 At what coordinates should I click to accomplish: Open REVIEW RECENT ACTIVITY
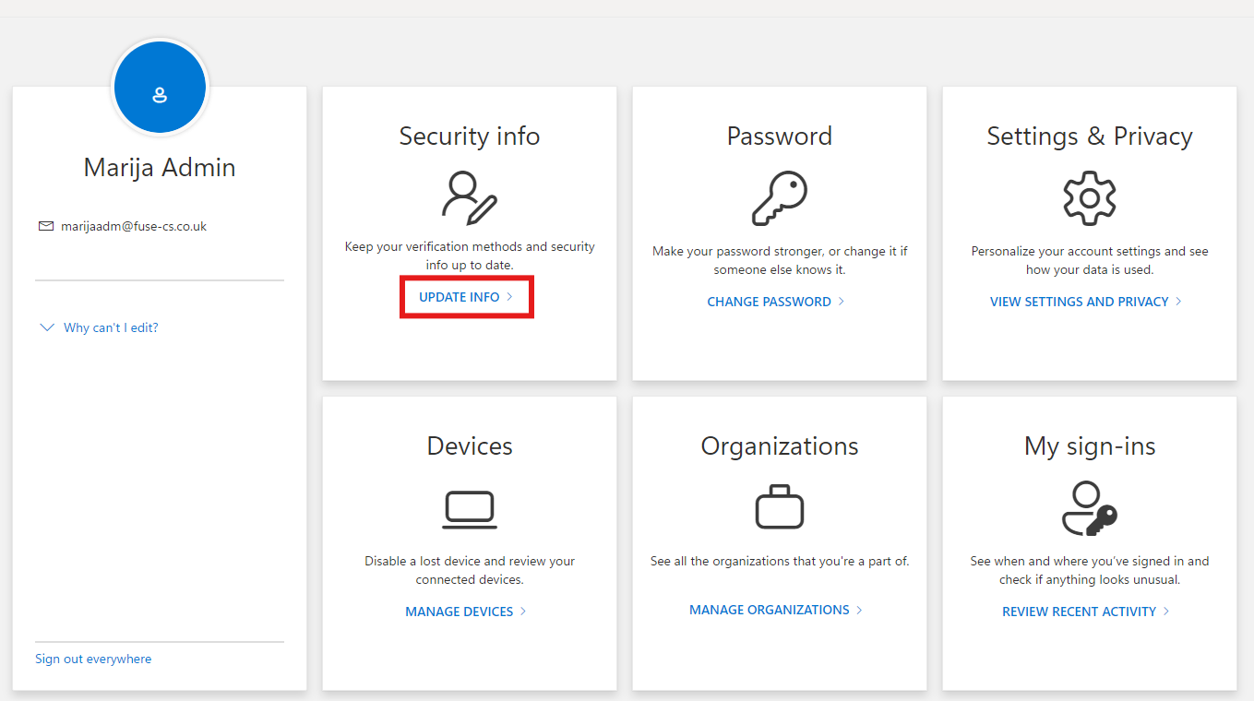[x=1079, y=611]
